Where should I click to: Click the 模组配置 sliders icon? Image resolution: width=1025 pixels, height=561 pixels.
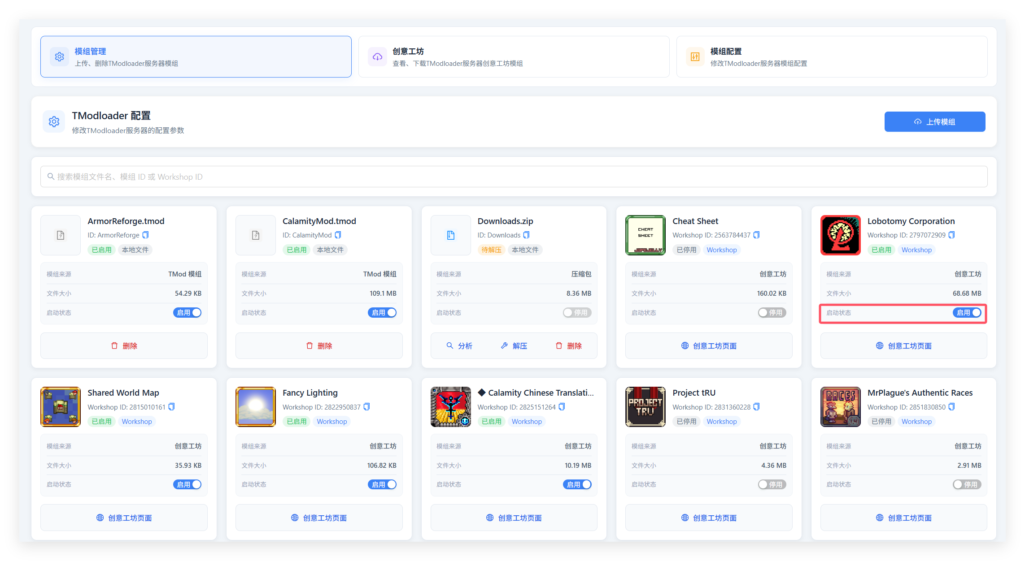pyautogui.click(x=695, y=56)
